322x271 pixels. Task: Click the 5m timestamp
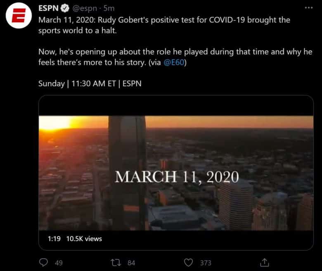tap(109, 8)
